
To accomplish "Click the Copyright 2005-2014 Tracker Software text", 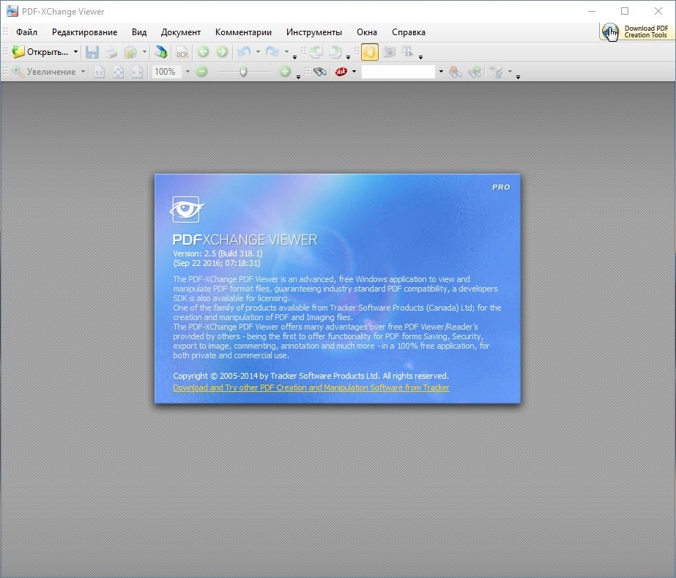I will (x=311, y=376).
